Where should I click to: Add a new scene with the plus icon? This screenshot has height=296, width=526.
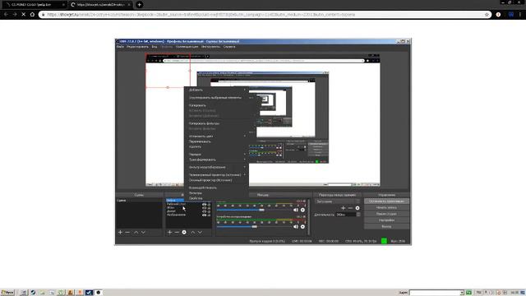point(121,232)
